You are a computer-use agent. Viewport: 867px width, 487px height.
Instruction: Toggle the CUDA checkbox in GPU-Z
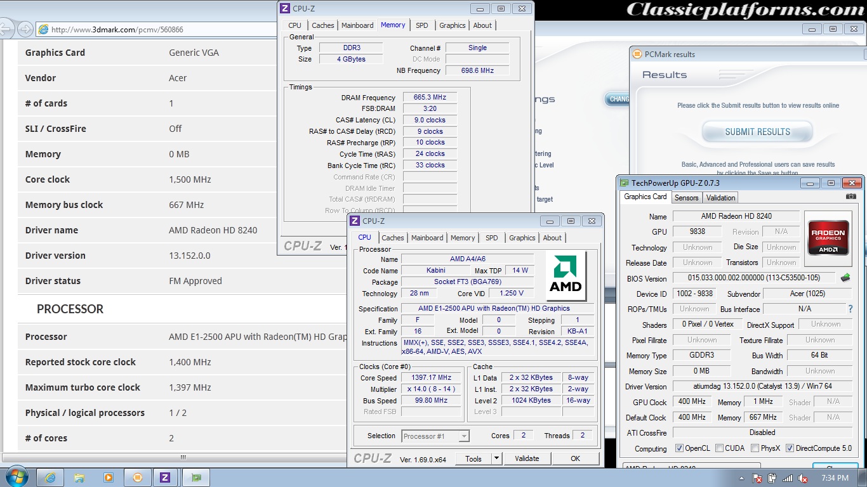(x=719, y=448)
